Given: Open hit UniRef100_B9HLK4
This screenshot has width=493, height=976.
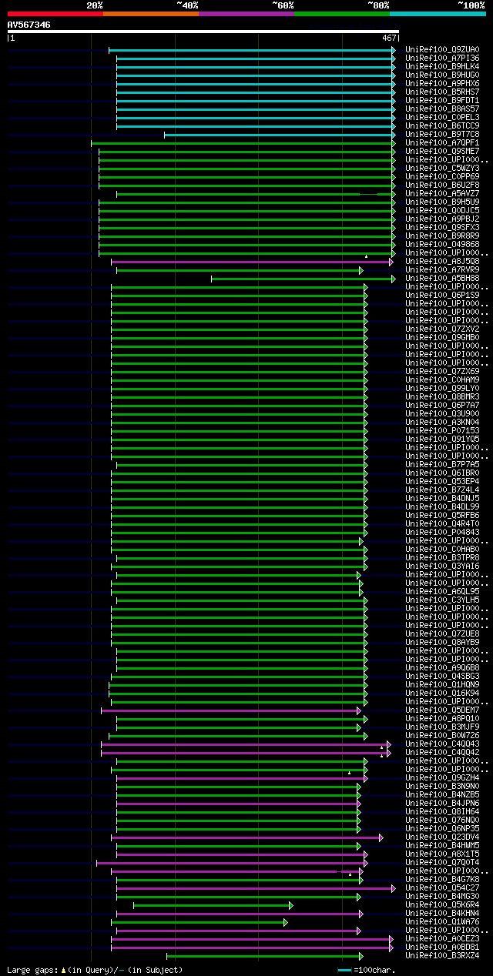Looking at the screenshot, I should [442, 67].
